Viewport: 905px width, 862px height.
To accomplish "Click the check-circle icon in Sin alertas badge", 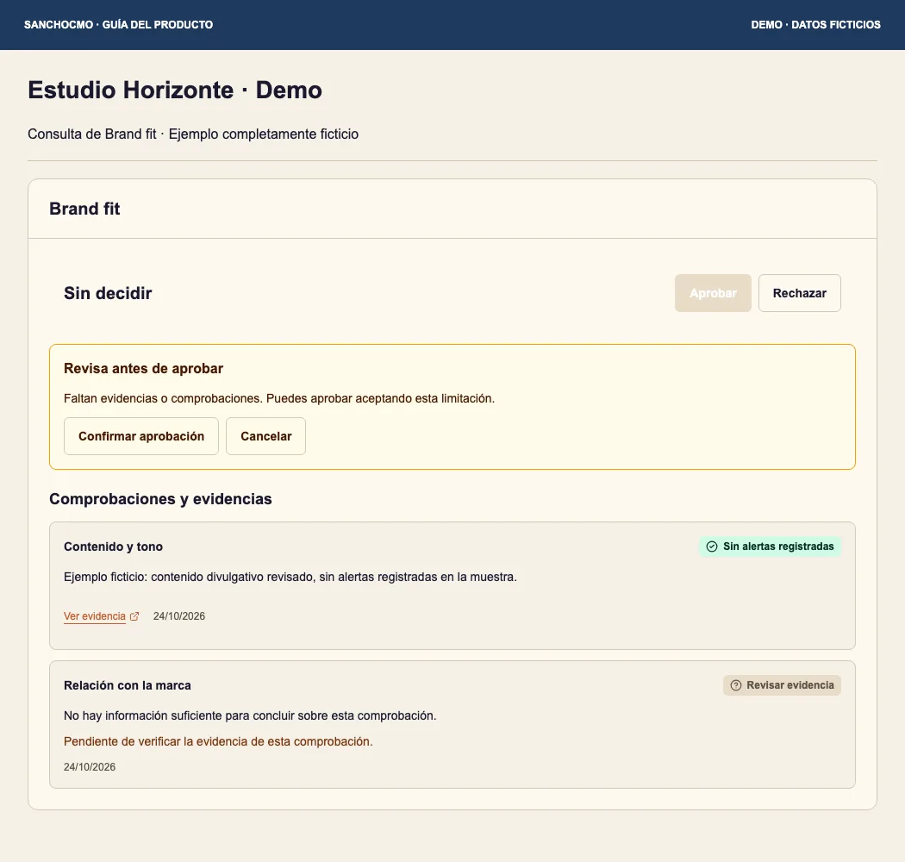I will pyautogui.click(x=712, y=547).
